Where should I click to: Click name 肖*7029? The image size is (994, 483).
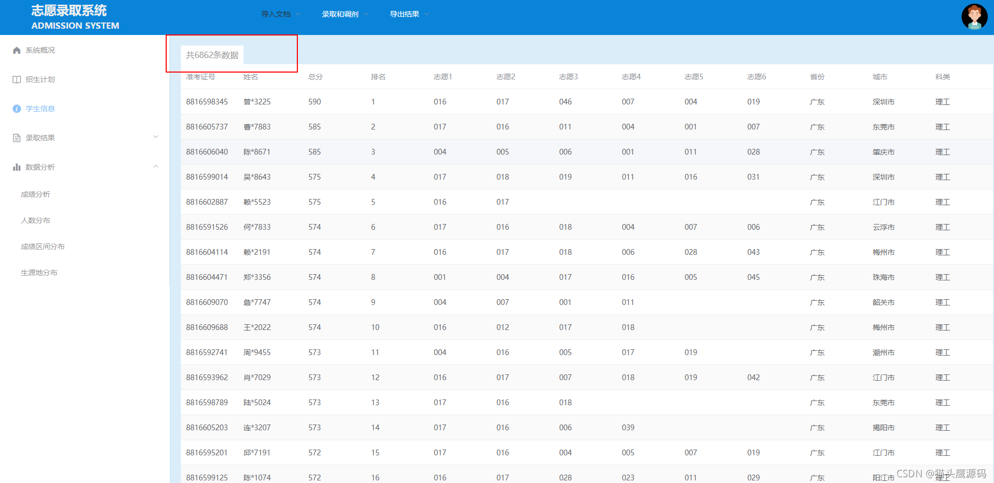(x=257, y=378)
